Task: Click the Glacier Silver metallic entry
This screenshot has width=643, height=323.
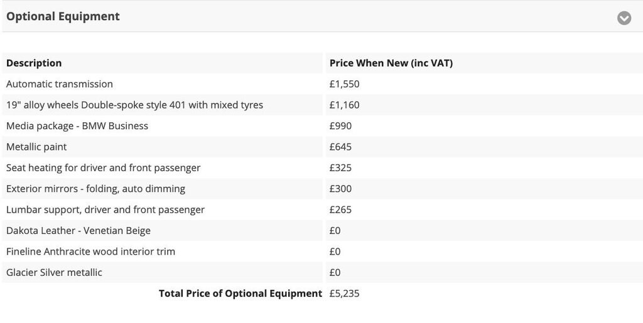Action: coord(54,272)
